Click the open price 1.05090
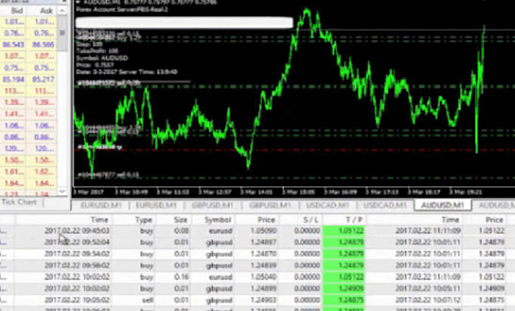Image resolution: width=515 pixels, height=311 pixels. (x=264, y=231)
